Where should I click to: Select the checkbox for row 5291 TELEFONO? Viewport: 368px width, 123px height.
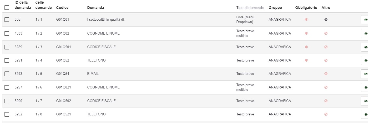(x=7, y=60)
